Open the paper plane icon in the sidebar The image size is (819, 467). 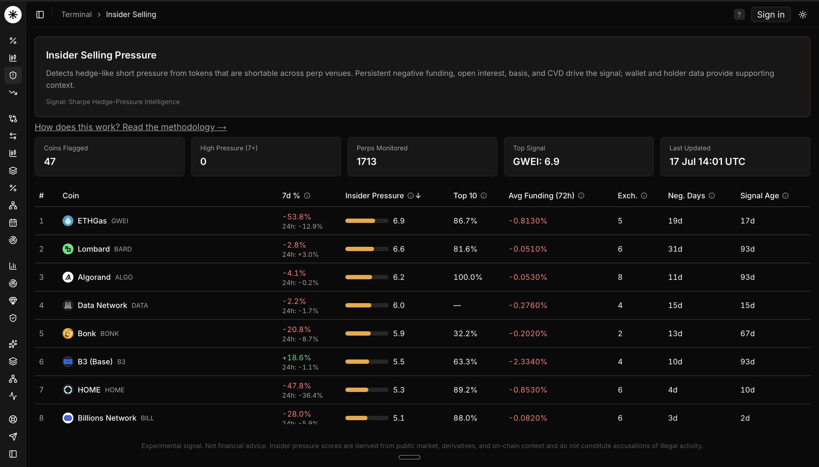[x=13, y=437]
